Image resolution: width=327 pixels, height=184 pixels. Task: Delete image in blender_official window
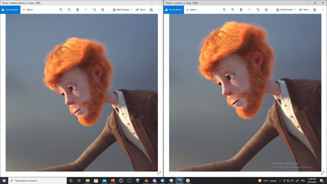coord(78,10)
